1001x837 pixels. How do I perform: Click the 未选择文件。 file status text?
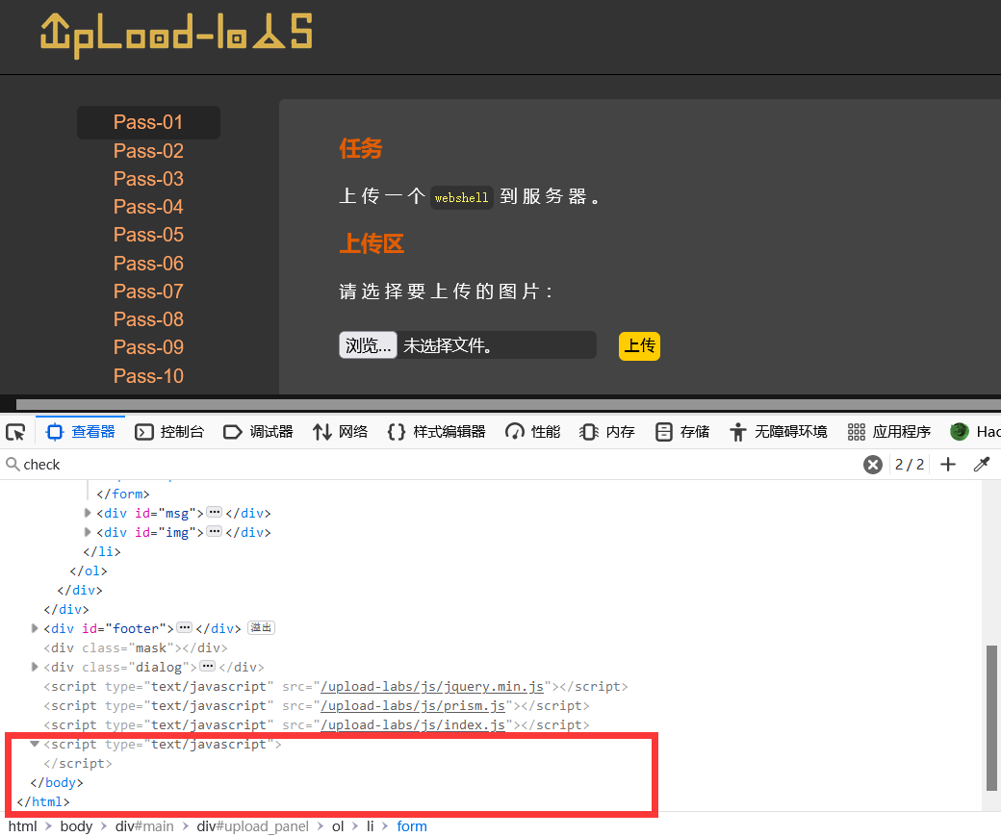(x=448, y=345)
